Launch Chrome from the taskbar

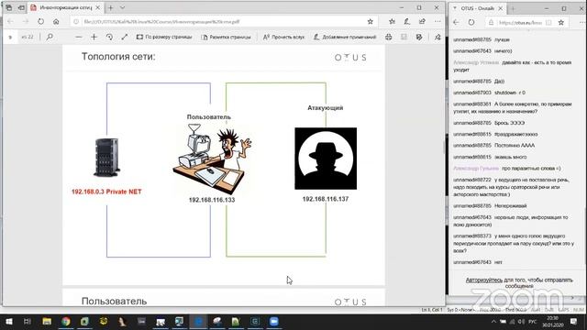(x=66, y=322)
